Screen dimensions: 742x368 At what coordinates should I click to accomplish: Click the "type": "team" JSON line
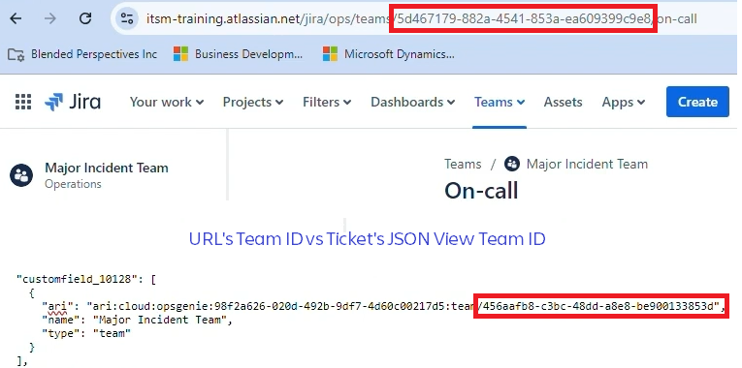(x=86, y=333)
